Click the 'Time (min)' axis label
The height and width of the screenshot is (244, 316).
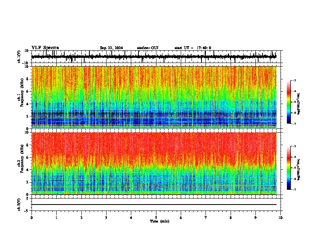tap(160, 221)
